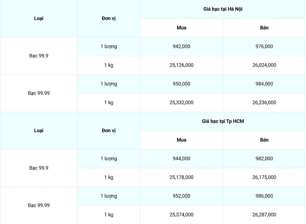Viewport: 306px width, 224px height.
Task: Click 'Bán' column header under Tp HCM
Action: coord(264,140)
